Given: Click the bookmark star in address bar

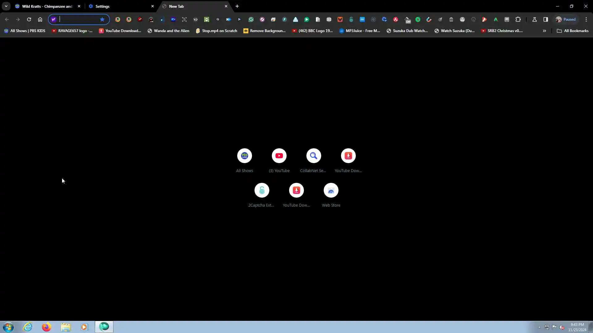Looking at the screenshot, I should point(102,19).
